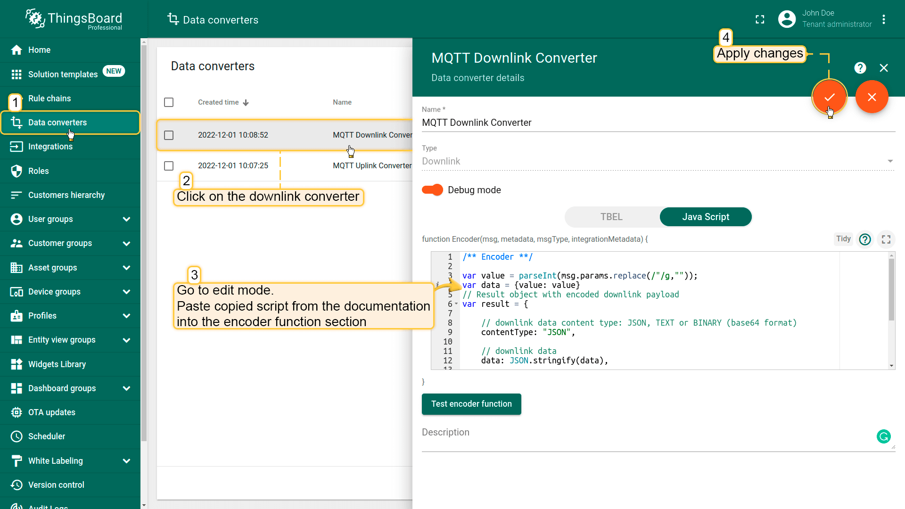This screenshot has height=509, width=905.
Task: Click the code editor vertical scrollbar
Action: click(x=891, y=289)
